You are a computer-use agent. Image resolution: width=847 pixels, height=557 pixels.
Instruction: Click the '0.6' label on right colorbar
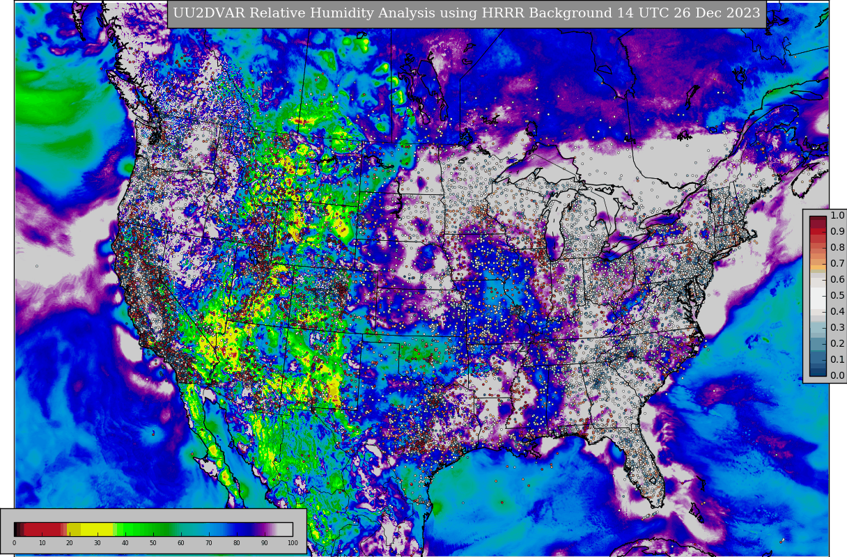coord(837,280)
